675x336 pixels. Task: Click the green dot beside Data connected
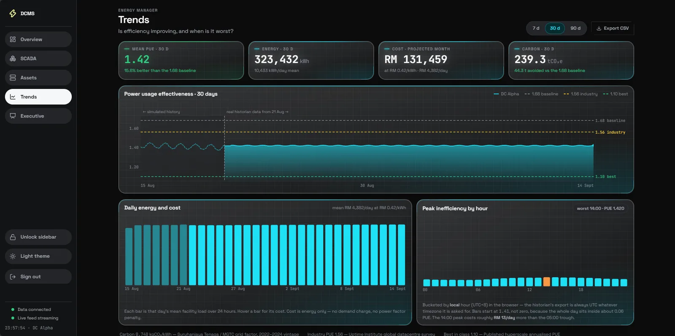click(x=13, y=309)
